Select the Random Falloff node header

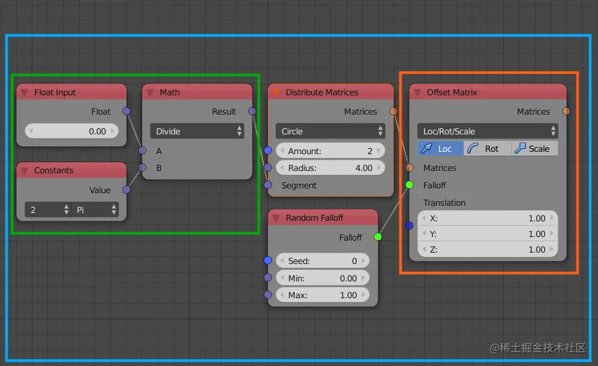pos(323,218)
